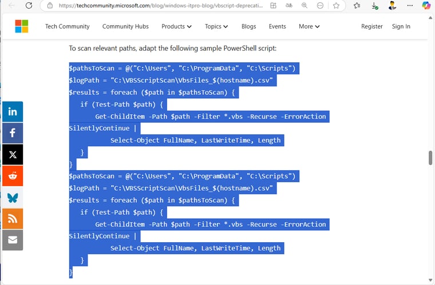Share article on Facebook
This screenshot has width=435, height=285.
(x=13, y=133)
